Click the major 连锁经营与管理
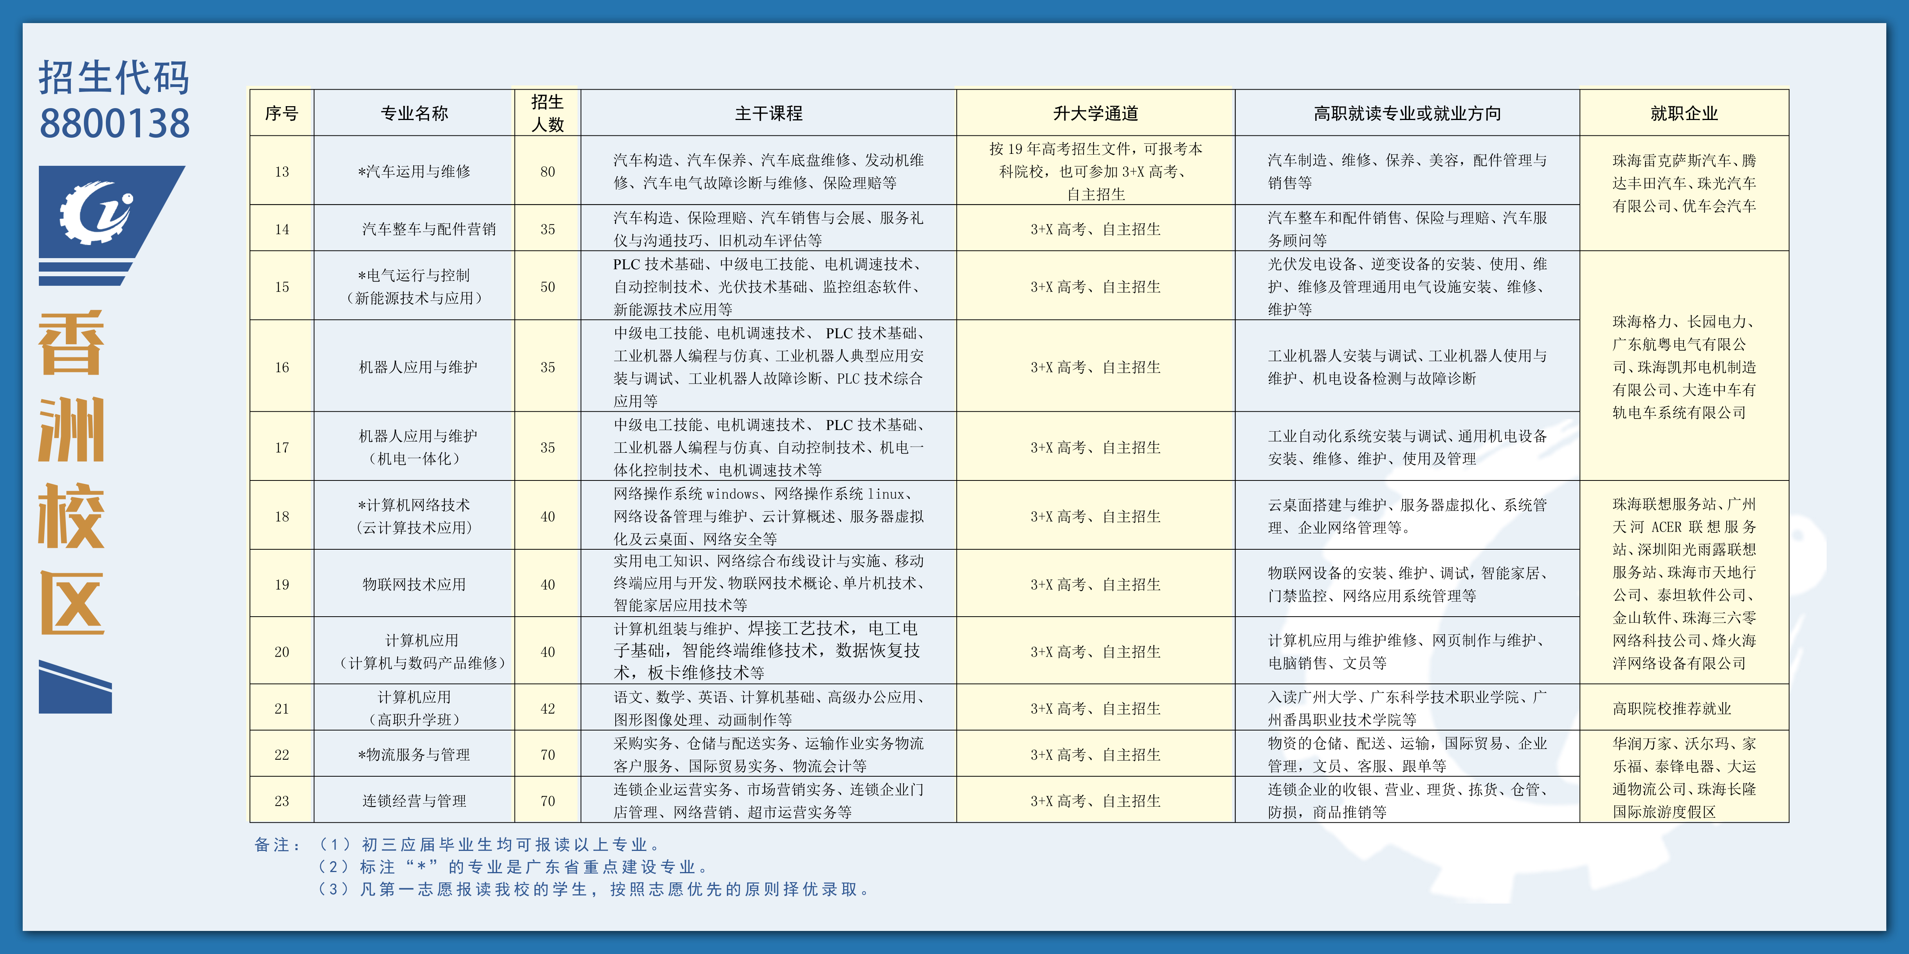The width and height of the screenshot is (1909, 954). coord(414,801)
